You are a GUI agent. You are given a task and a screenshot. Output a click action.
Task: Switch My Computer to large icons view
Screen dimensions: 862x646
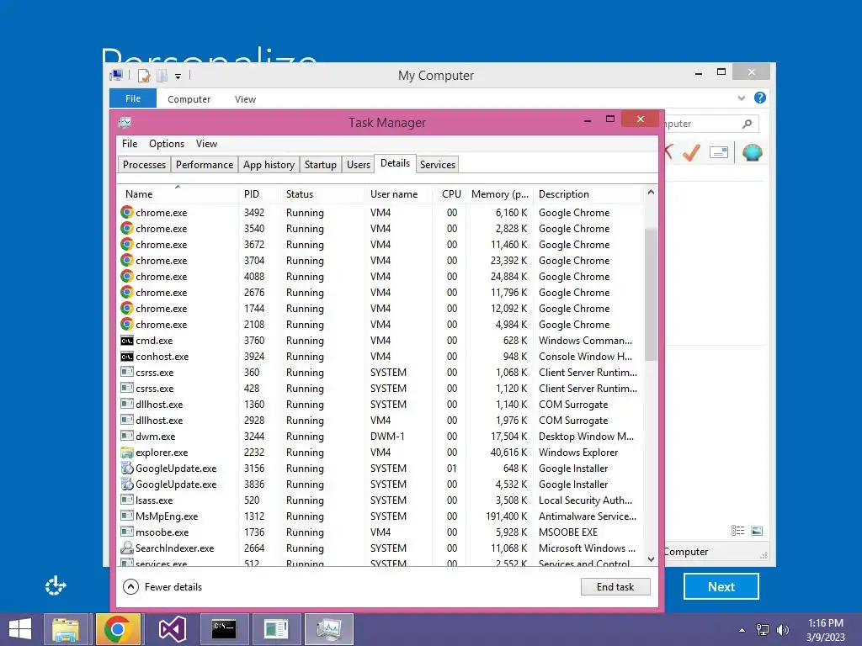(x=757, y=530)
